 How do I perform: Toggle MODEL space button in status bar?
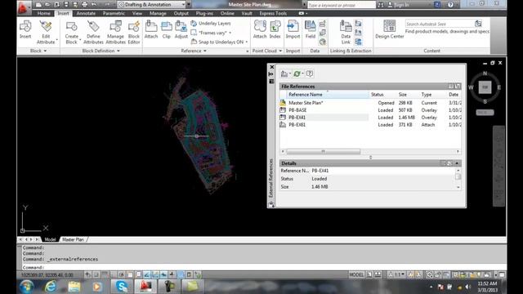[x=356, y=274]
